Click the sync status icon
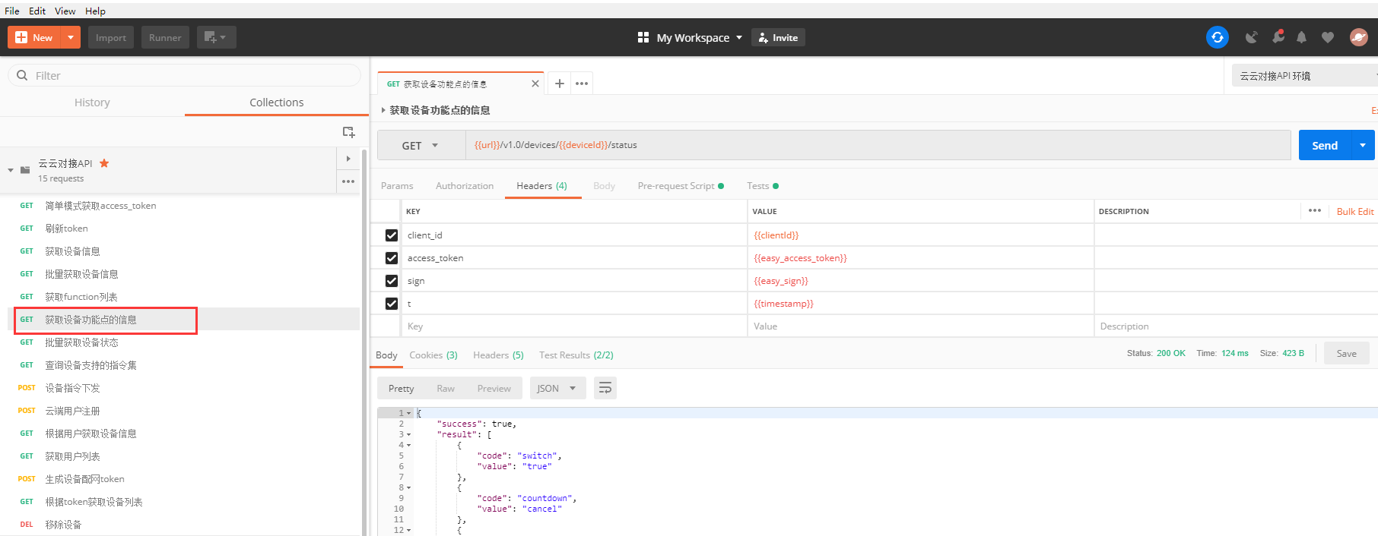1378x536 pixels. click(x=1217, y=37)
